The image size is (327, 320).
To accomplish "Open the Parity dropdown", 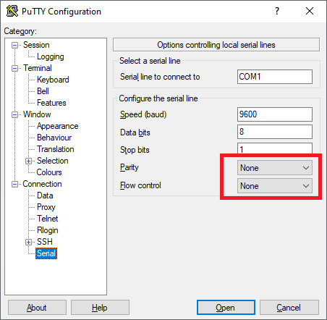I will [x=275, y=168].
